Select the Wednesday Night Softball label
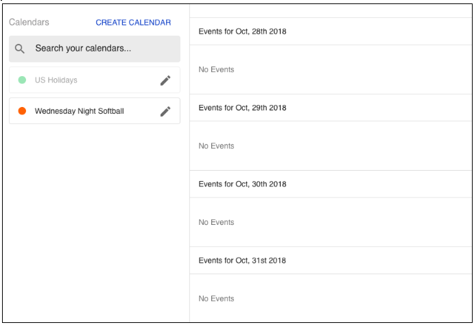474x325 pixels. (79, 111)
